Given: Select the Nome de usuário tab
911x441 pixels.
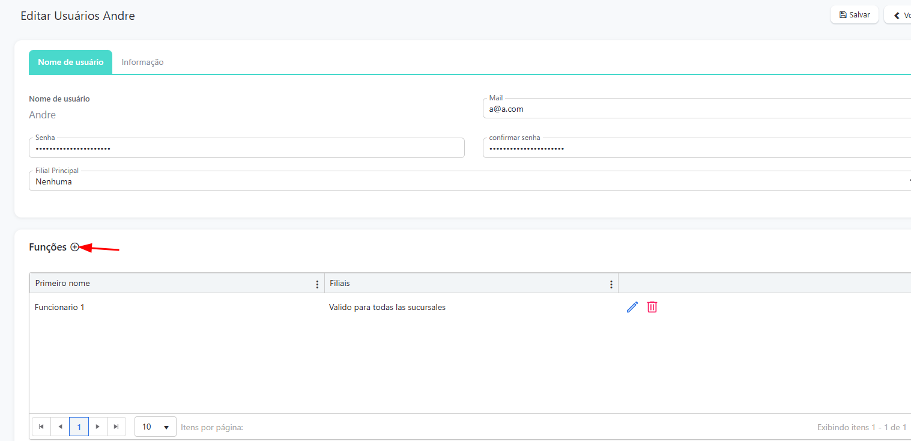Looking at the screenshot, I should [x=70, y=62].
